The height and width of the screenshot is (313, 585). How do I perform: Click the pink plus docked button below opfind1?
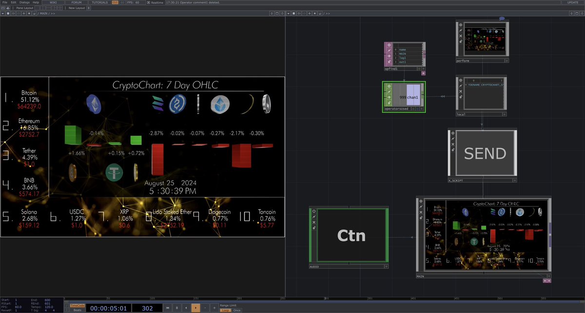(x=423, y=73)
